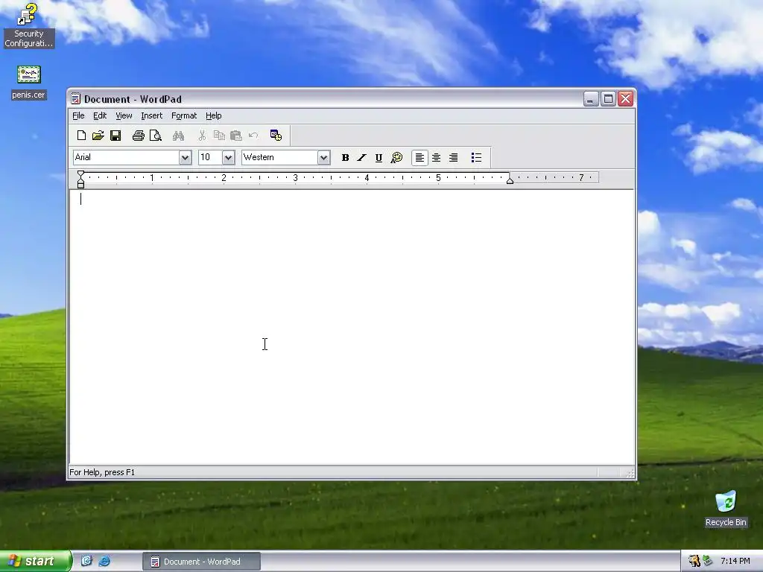
Task: Align text left
Action: (x=420, y=158)
